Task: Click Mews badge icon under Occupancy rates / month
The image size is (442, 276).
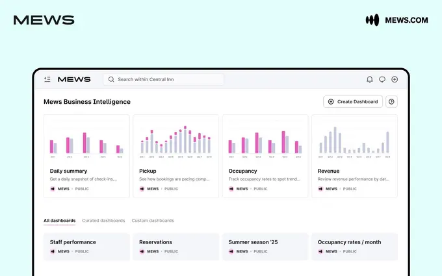Action: click(320, 251)
